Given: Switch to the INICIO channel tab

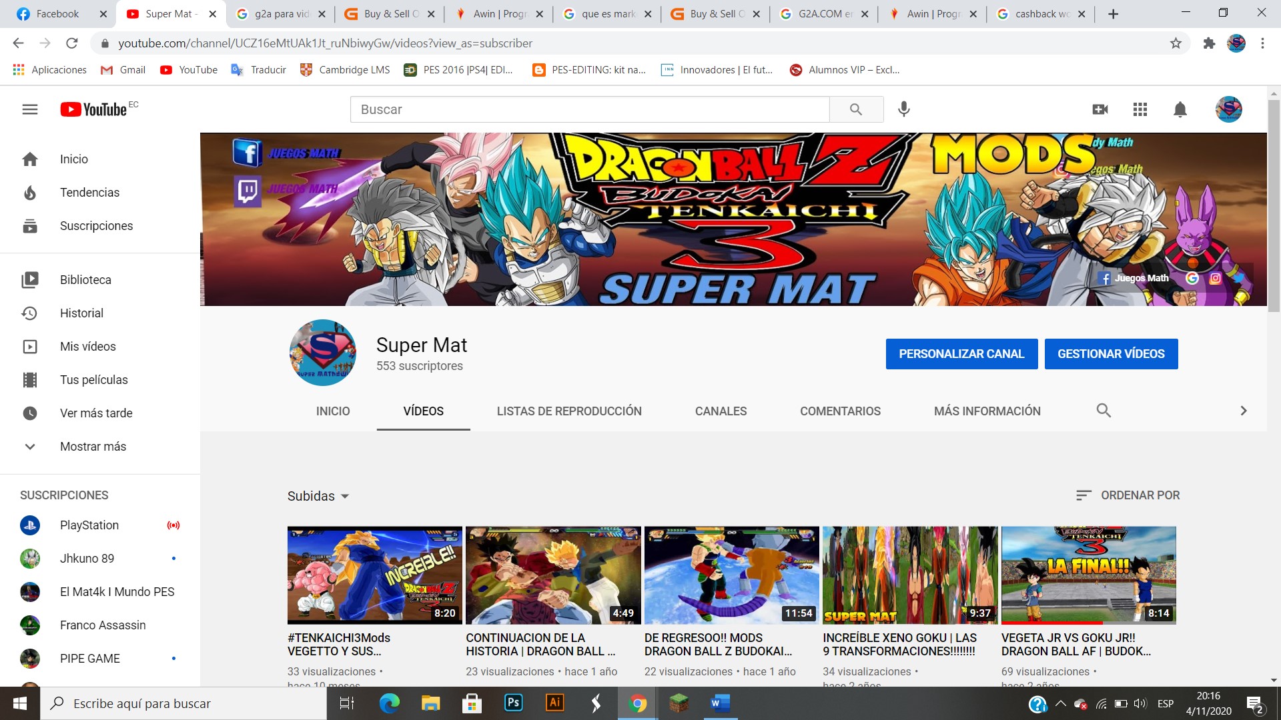Looking at the screenshot, I should (x=333, y=411).
